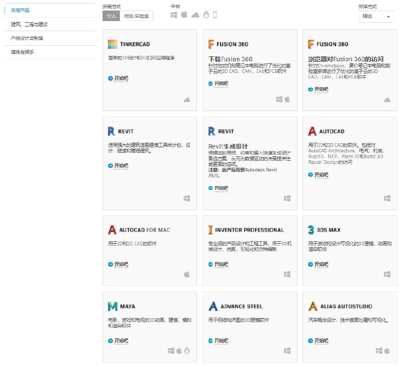Select 个人 installation mode

[111, 16]
